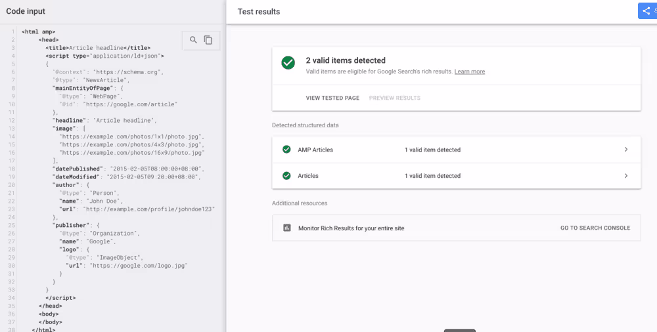The width and height of the screenshot is (657, 332).
Task: Select the AMP Articles label
Action: 315,150
